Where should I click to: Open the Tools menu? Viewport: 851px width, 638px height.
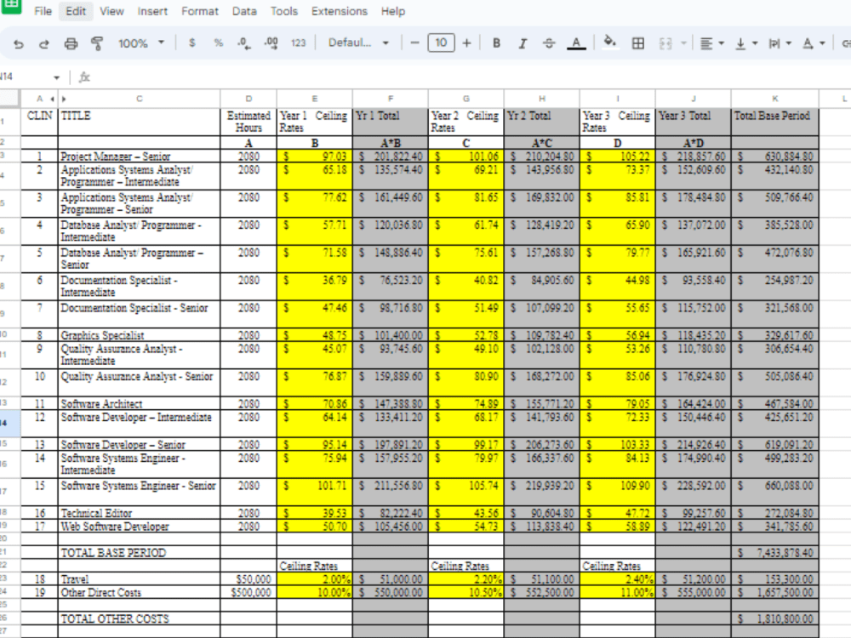point(284,11)
